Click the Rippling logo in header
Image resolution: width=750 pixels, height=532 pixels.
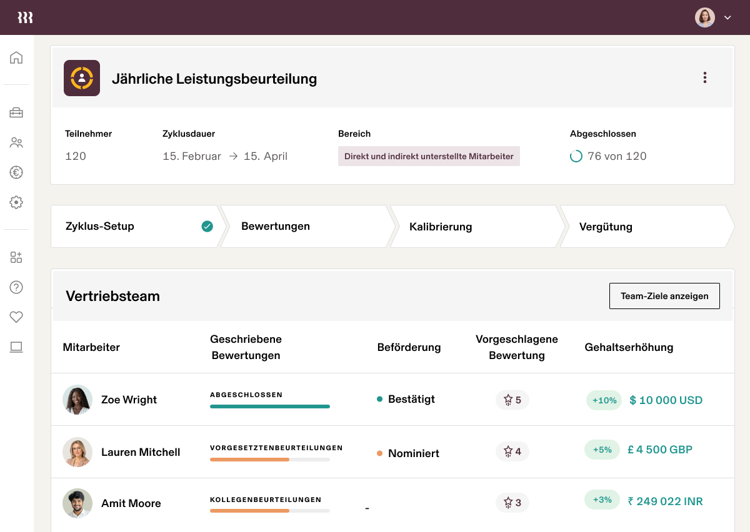25,17
